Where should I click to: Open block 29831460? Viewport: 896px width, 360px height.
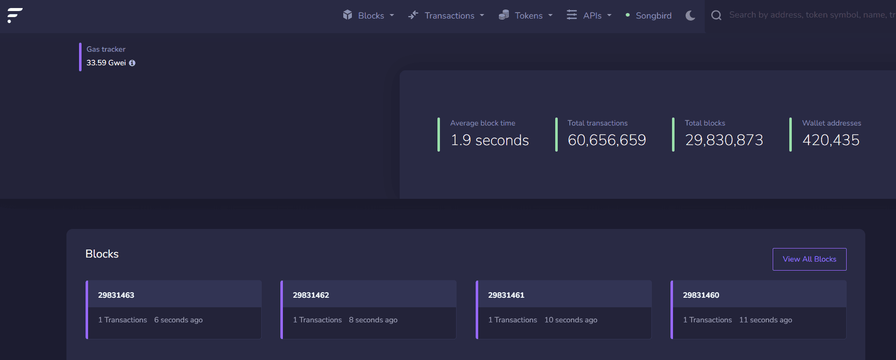click(x=701, y=295)
